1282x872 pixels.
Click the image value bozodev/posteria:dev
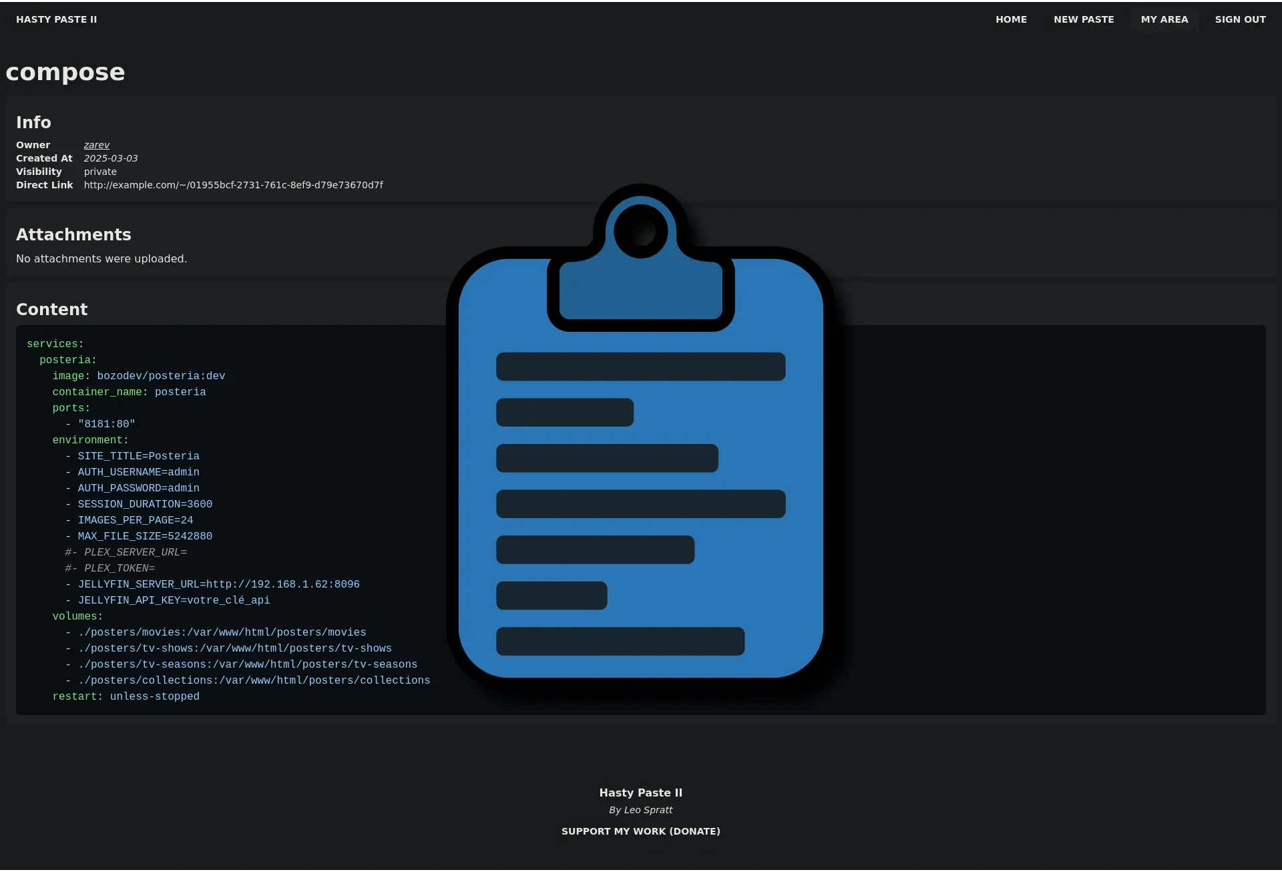pos(160,376)
